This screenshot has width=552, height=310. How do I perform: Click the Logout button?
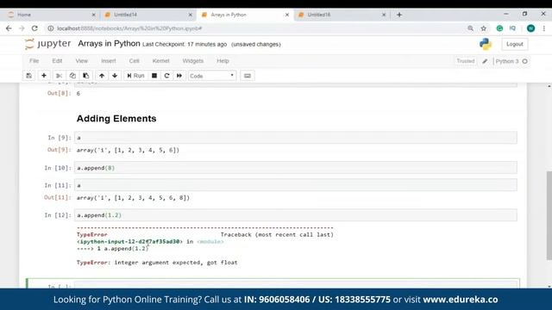click(515, 44)
